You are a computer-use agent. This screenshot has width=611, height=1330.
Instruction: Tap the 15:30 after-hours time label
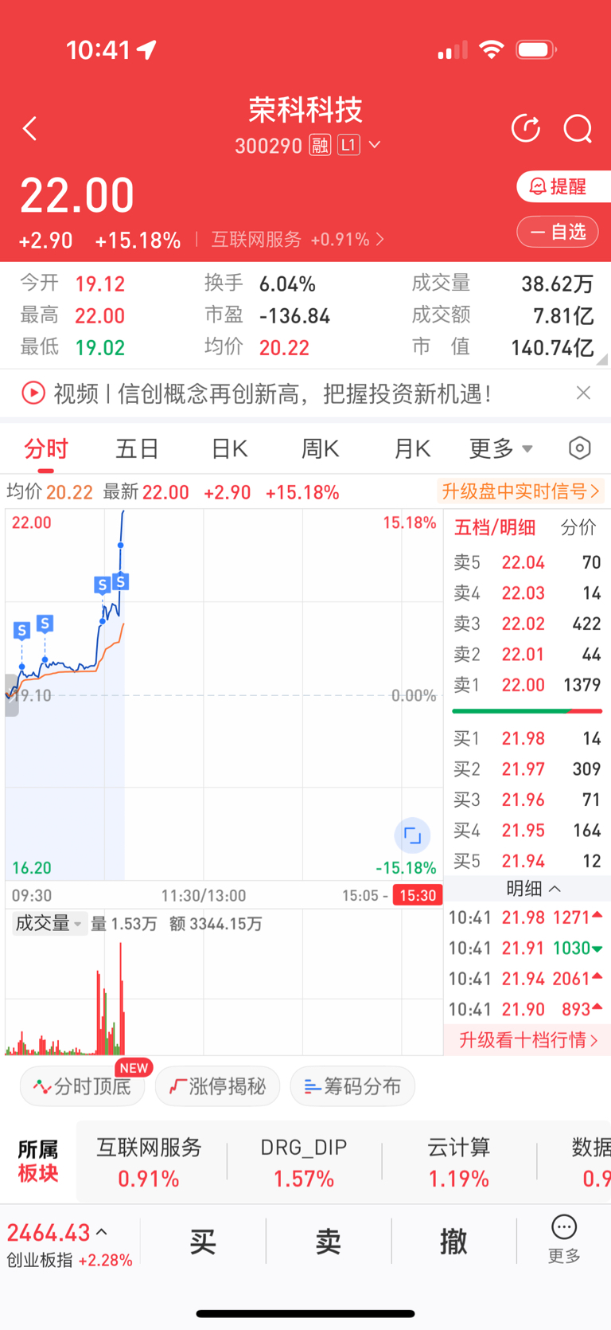[x=418, y=895]
